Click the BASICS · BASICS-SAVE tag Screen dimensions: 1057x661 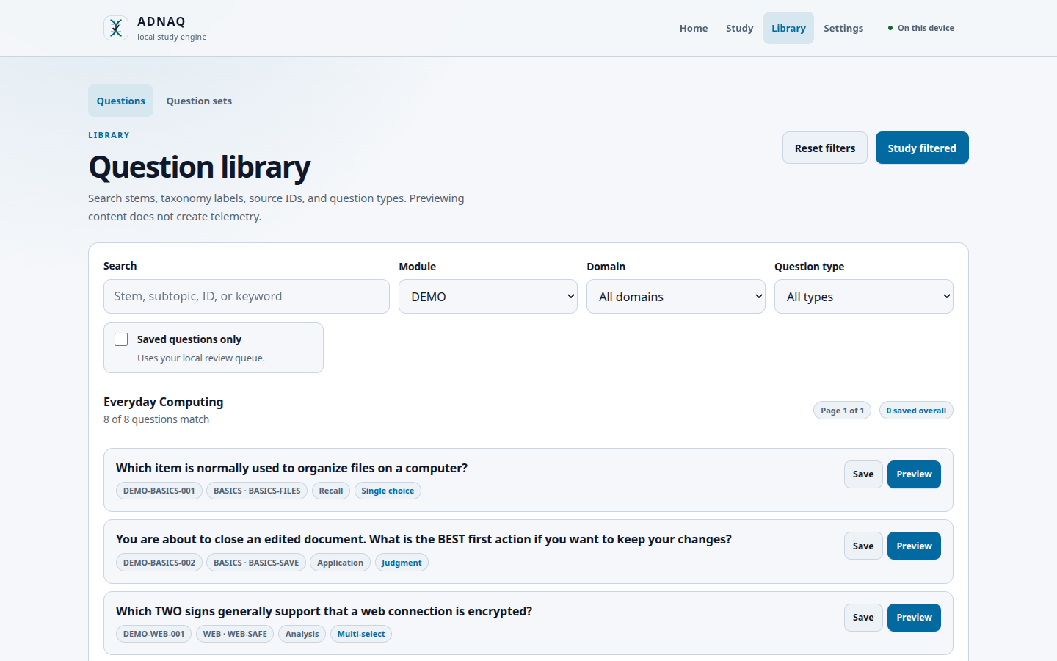(256, 563)
